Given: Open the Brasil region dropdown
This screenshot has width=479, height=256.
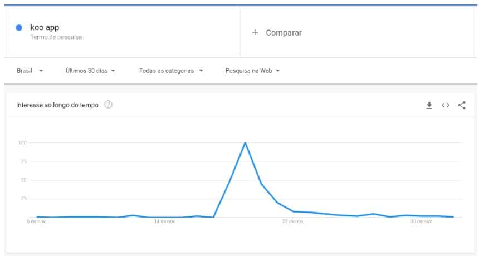Looking at the screenshot, I should click(x=30, y=71).
